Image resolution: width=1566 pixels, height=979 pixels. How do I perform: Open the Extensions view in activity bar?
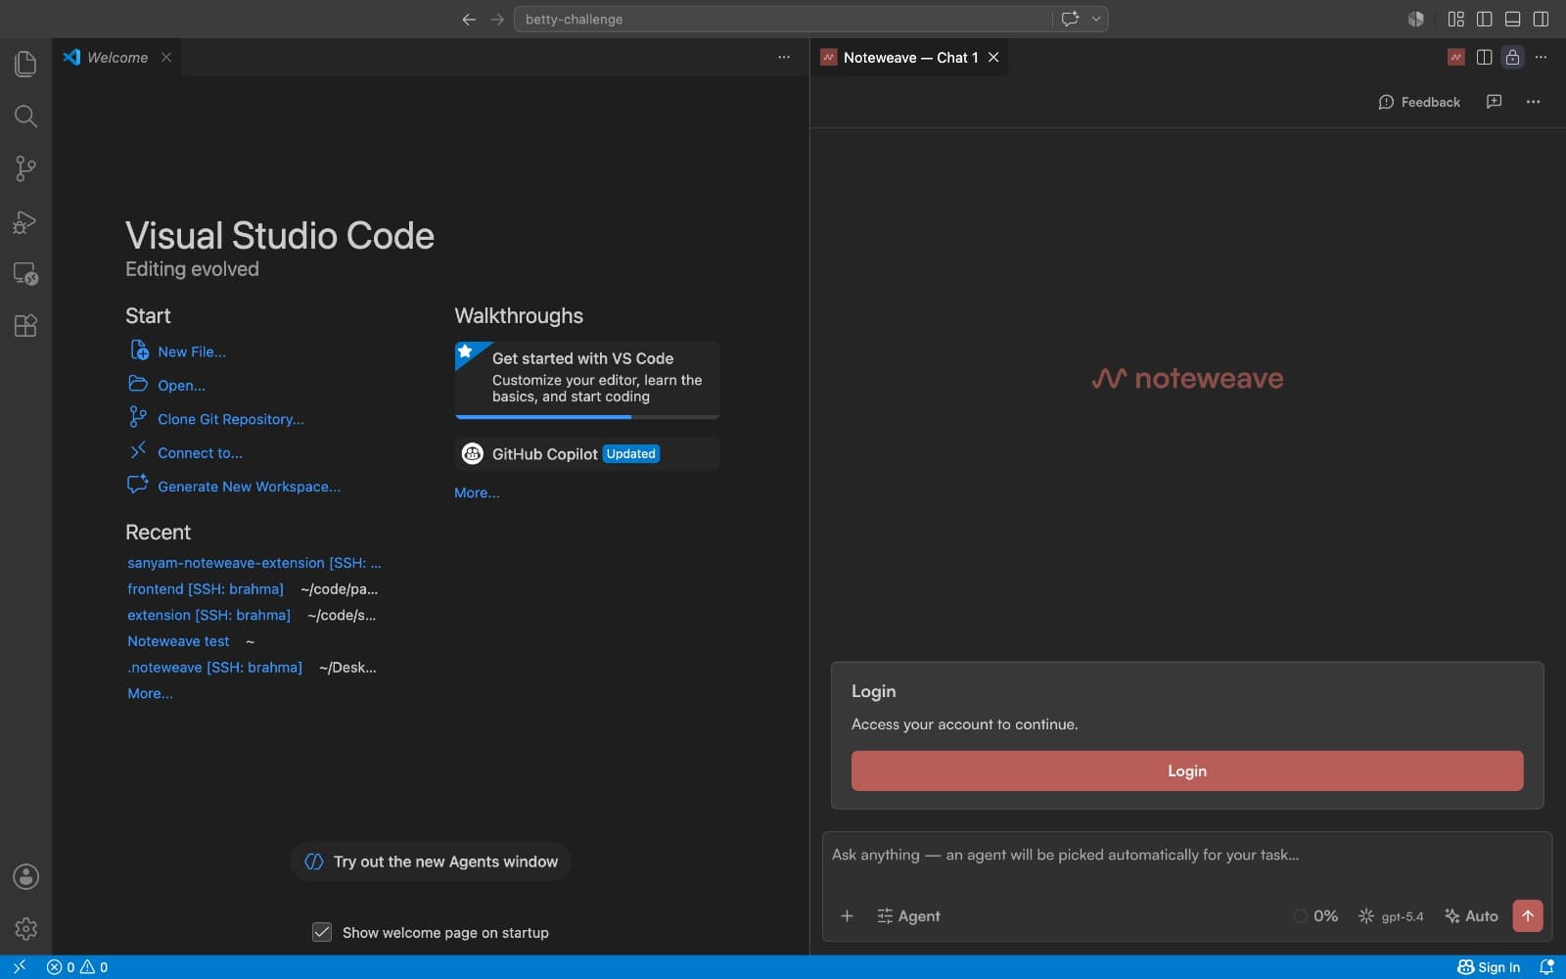click(25, 325)
